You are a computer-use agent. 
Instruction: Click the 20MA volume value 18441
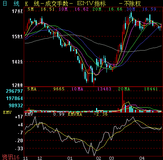click(x=151, y=89)
